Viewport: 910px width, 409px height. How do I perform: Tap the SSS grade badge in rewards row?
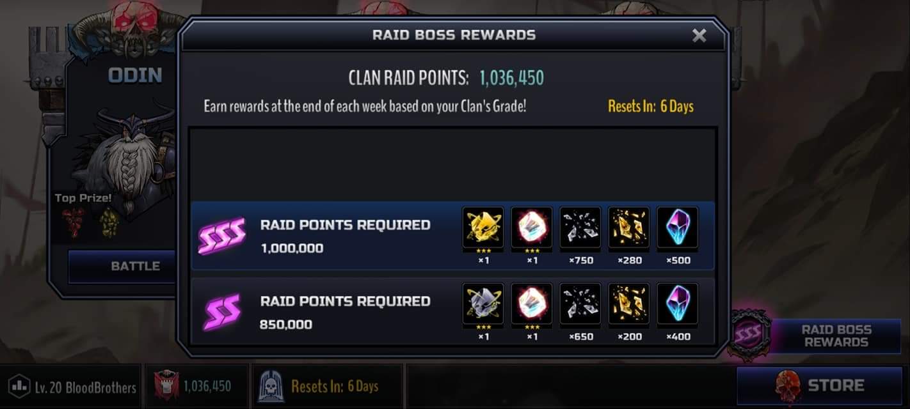[221, 236]
